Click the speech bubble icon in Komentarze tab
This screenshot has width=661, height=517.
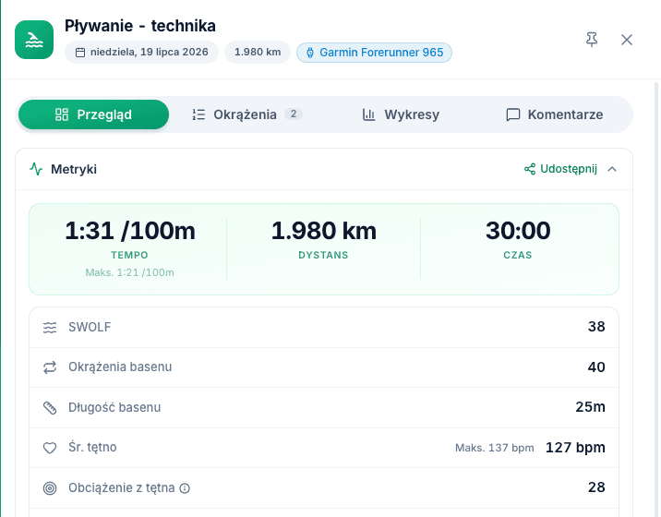click(512, 114)
